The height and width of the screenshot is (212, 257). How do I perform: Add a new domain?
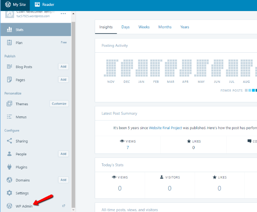64,180
